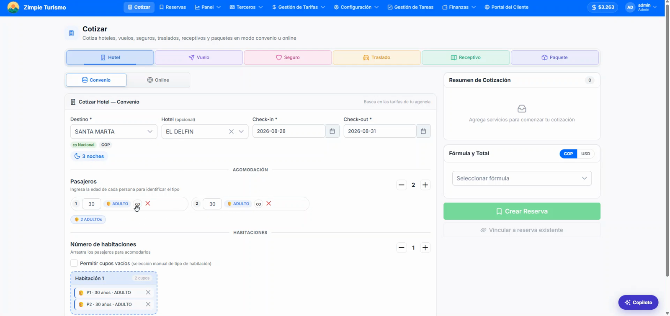The image size is (670, 316).
Task: Switch currency to USD
Action: [x=585, y=154]
